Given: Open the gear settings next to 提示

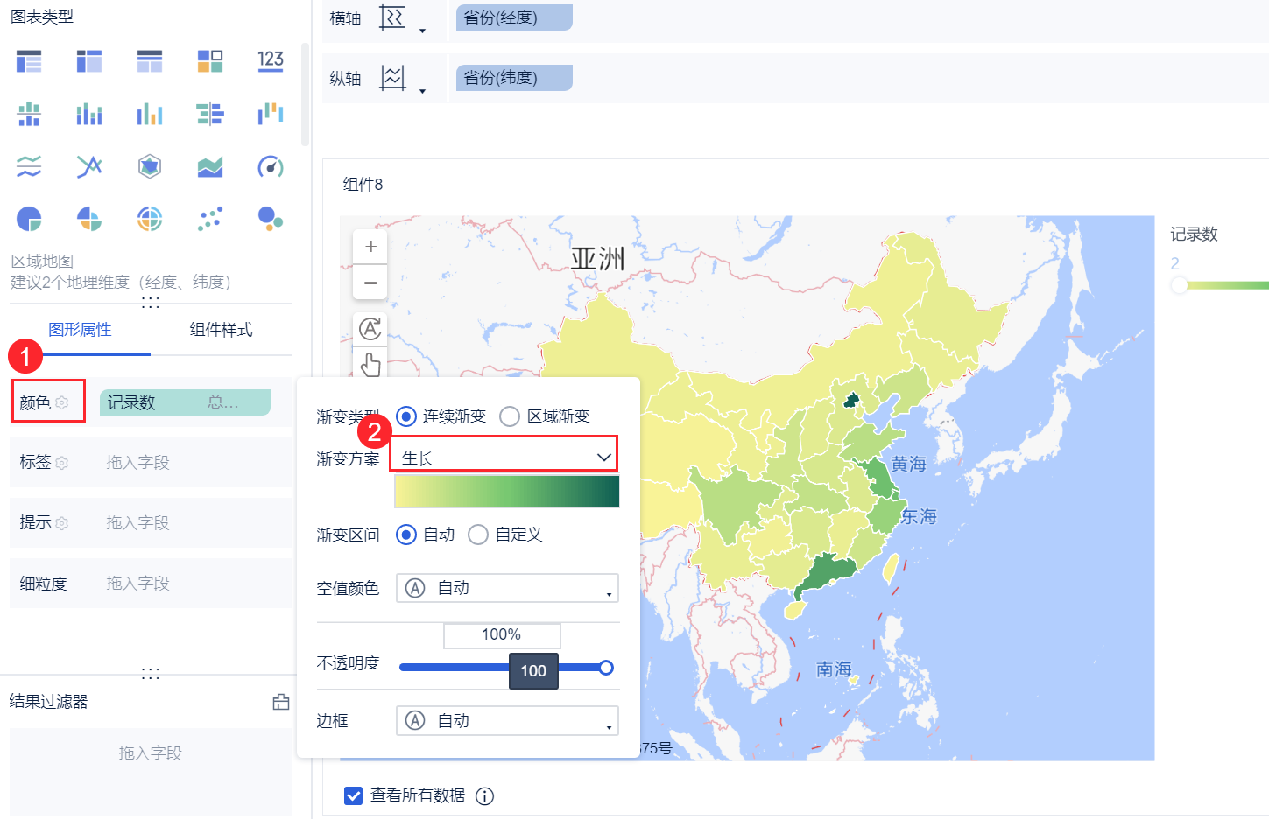Looking at the screenshot, I should point(62,522).
